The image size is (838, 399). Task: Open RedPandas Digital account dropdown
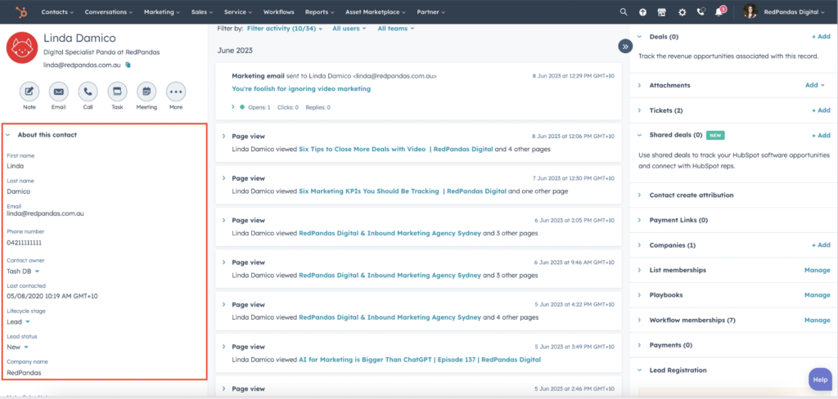pyautogui.click(x=795, y=11)
